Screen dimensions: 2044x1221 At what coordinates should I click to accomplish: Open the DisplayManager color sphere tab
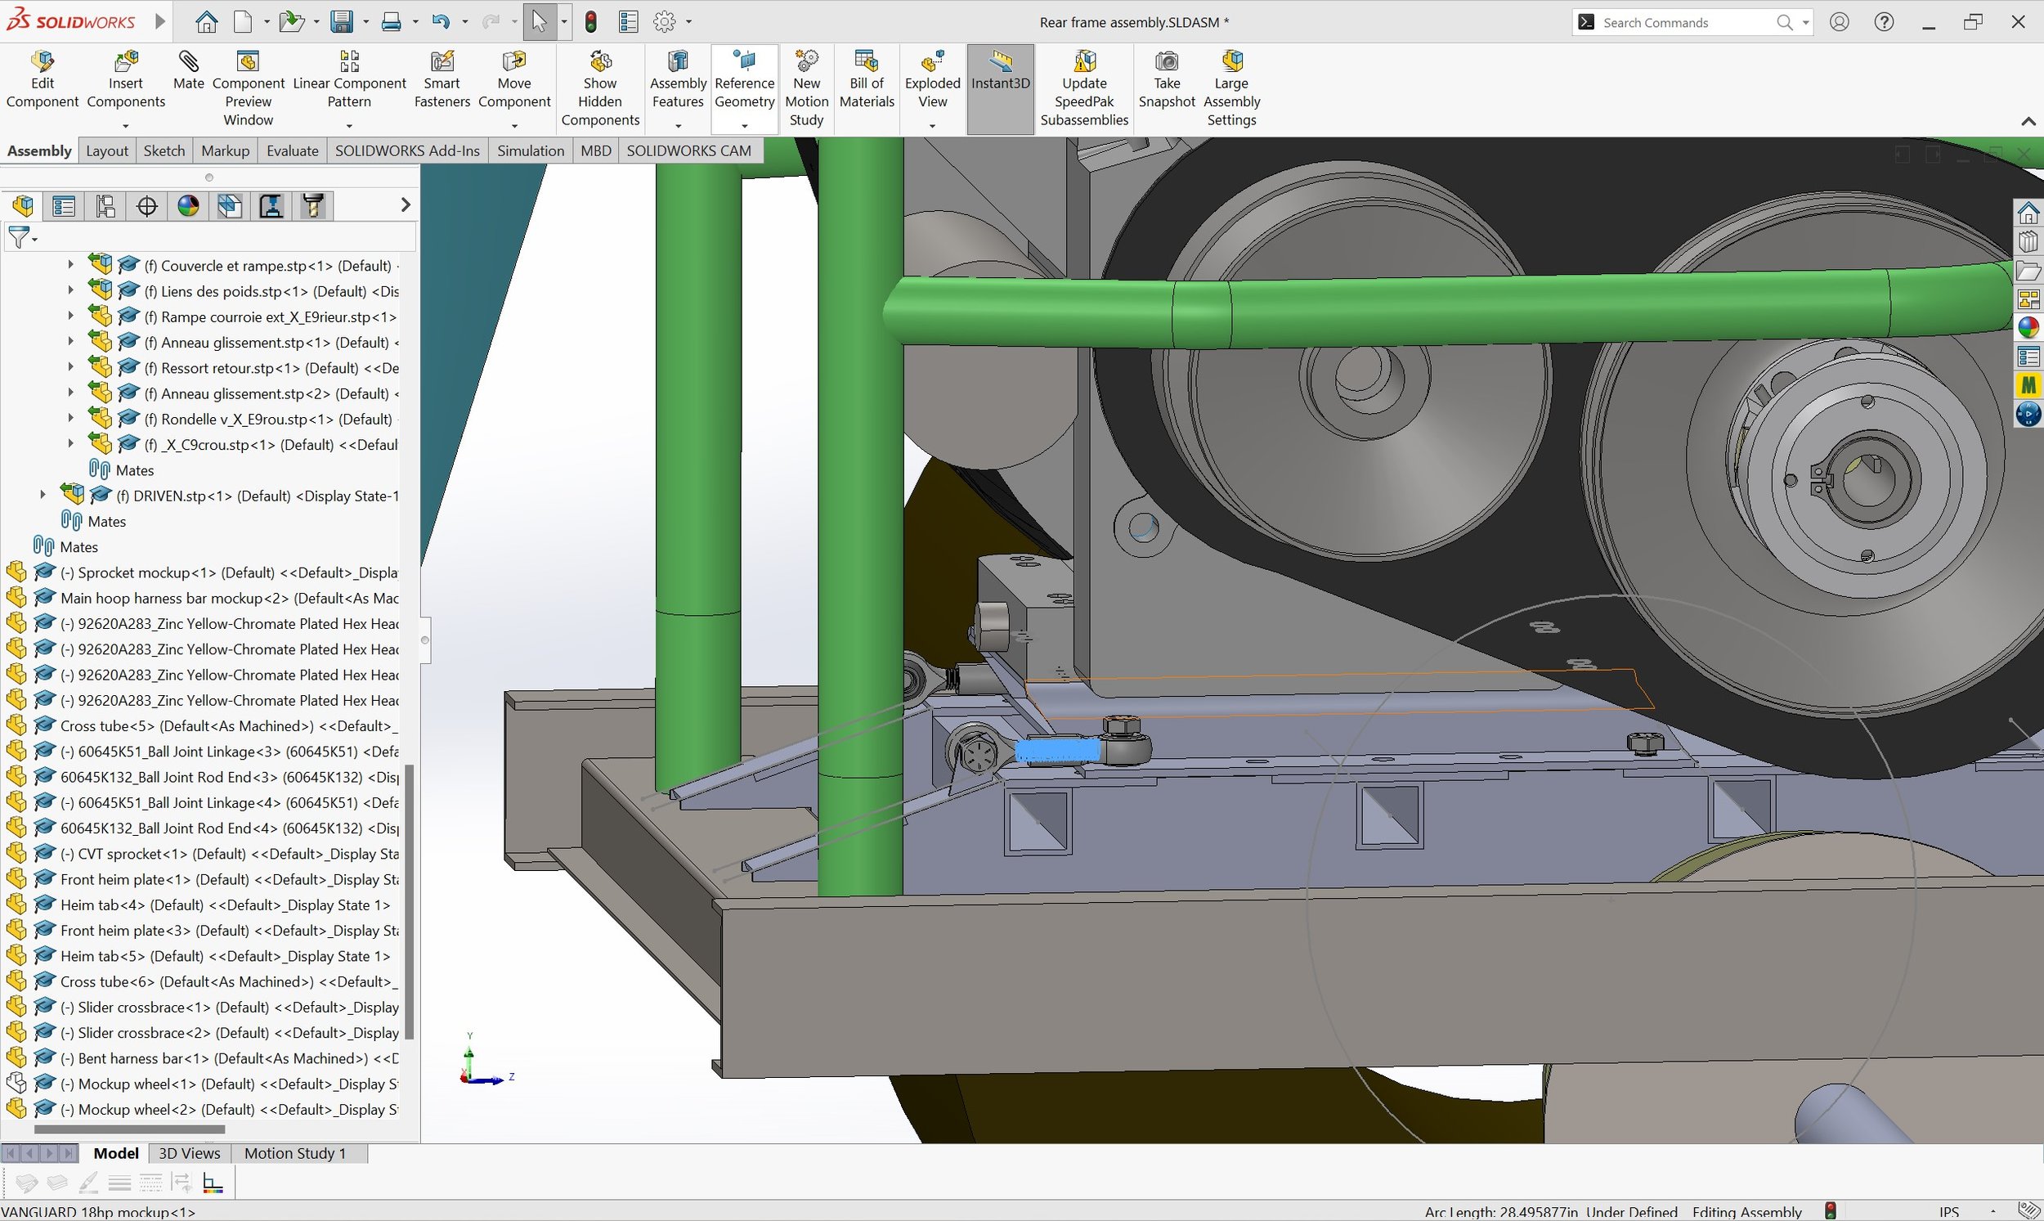pos(188,206)
